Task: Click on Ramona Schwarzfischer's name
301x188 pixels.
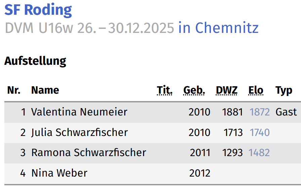Action: (89, 153)
